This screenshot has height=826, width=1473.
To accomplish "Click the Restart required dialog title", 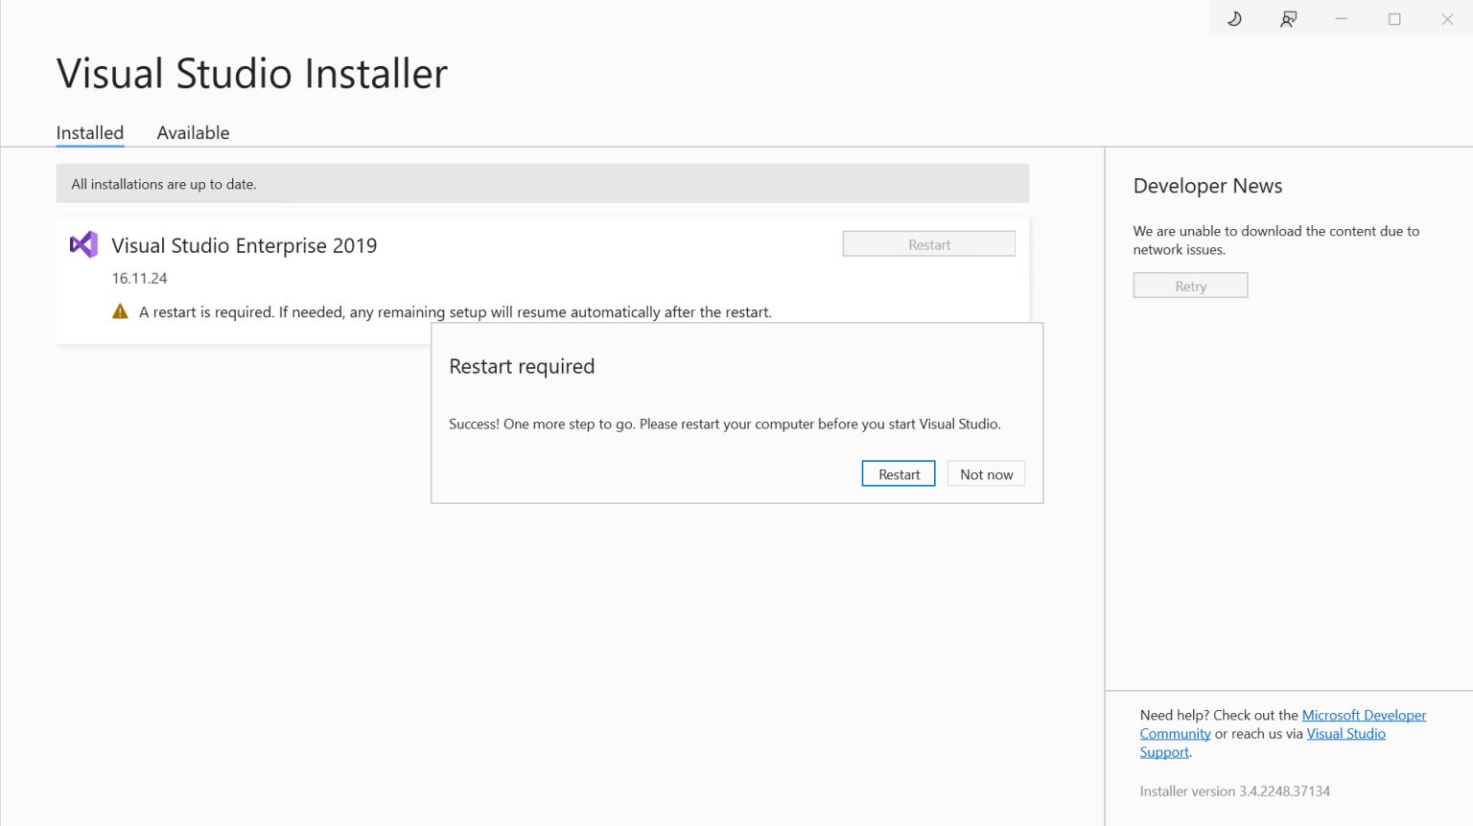I will coord(522,366).
